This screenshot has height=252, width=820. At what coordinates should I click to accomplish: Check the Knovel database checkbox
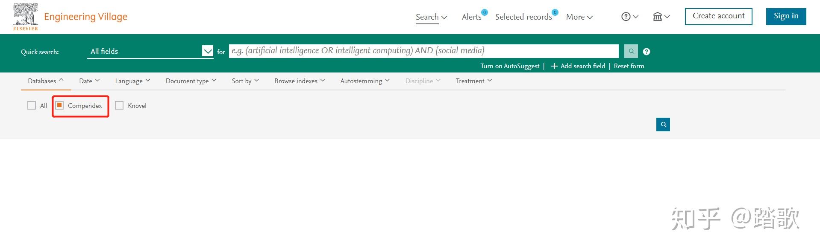[119, 105]
